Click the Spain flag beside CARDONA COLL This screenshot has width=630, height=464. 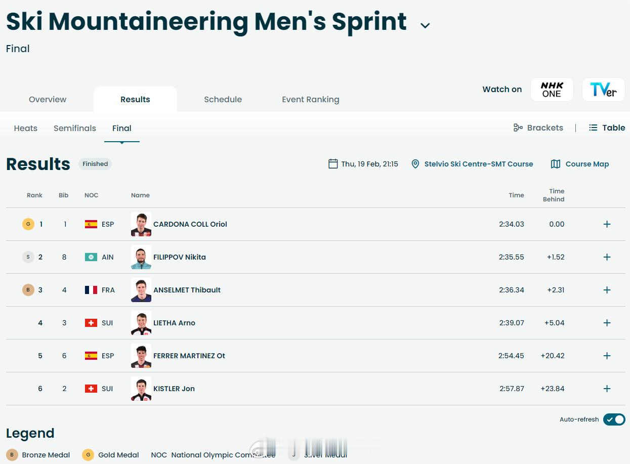pyautogui.click(x=91, y=224)
